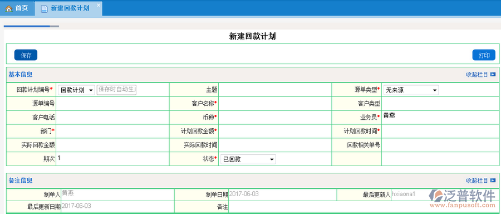Viewport: 501px width, 214px height.
Task: Click the blue progress bar under the tabs
Action: (27, 26)
